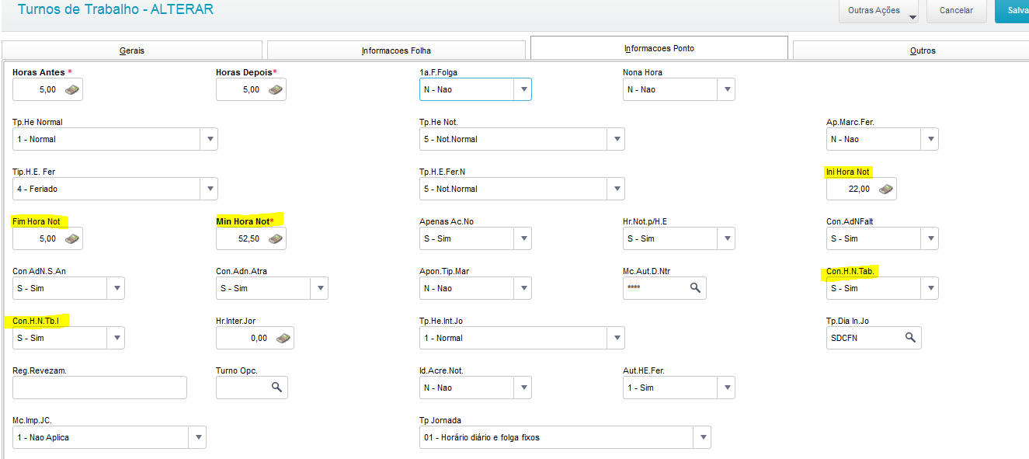Screen dimensions: 1029x459
Task: Open calculator icon for Min Hora Not
Action: tap(276, 239)
